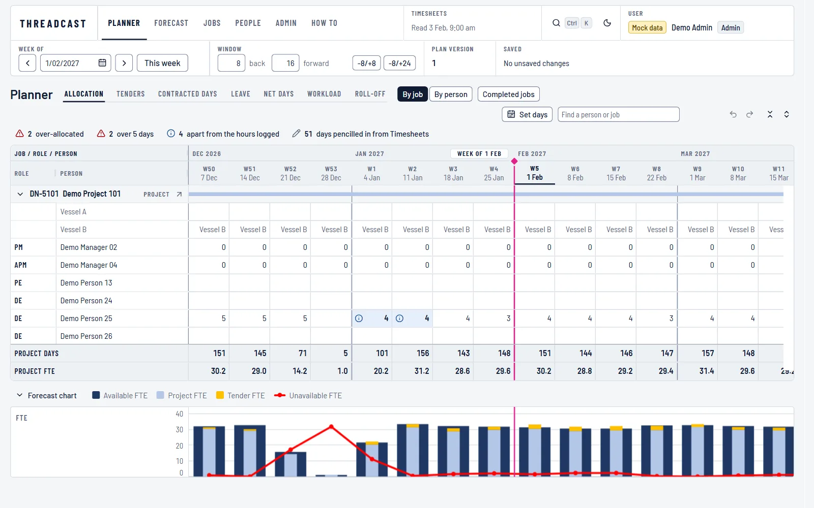Viewport: 814px width, 508px height.
Task: Open Demo Project 101 external link icon
Action: coord(179,194)
